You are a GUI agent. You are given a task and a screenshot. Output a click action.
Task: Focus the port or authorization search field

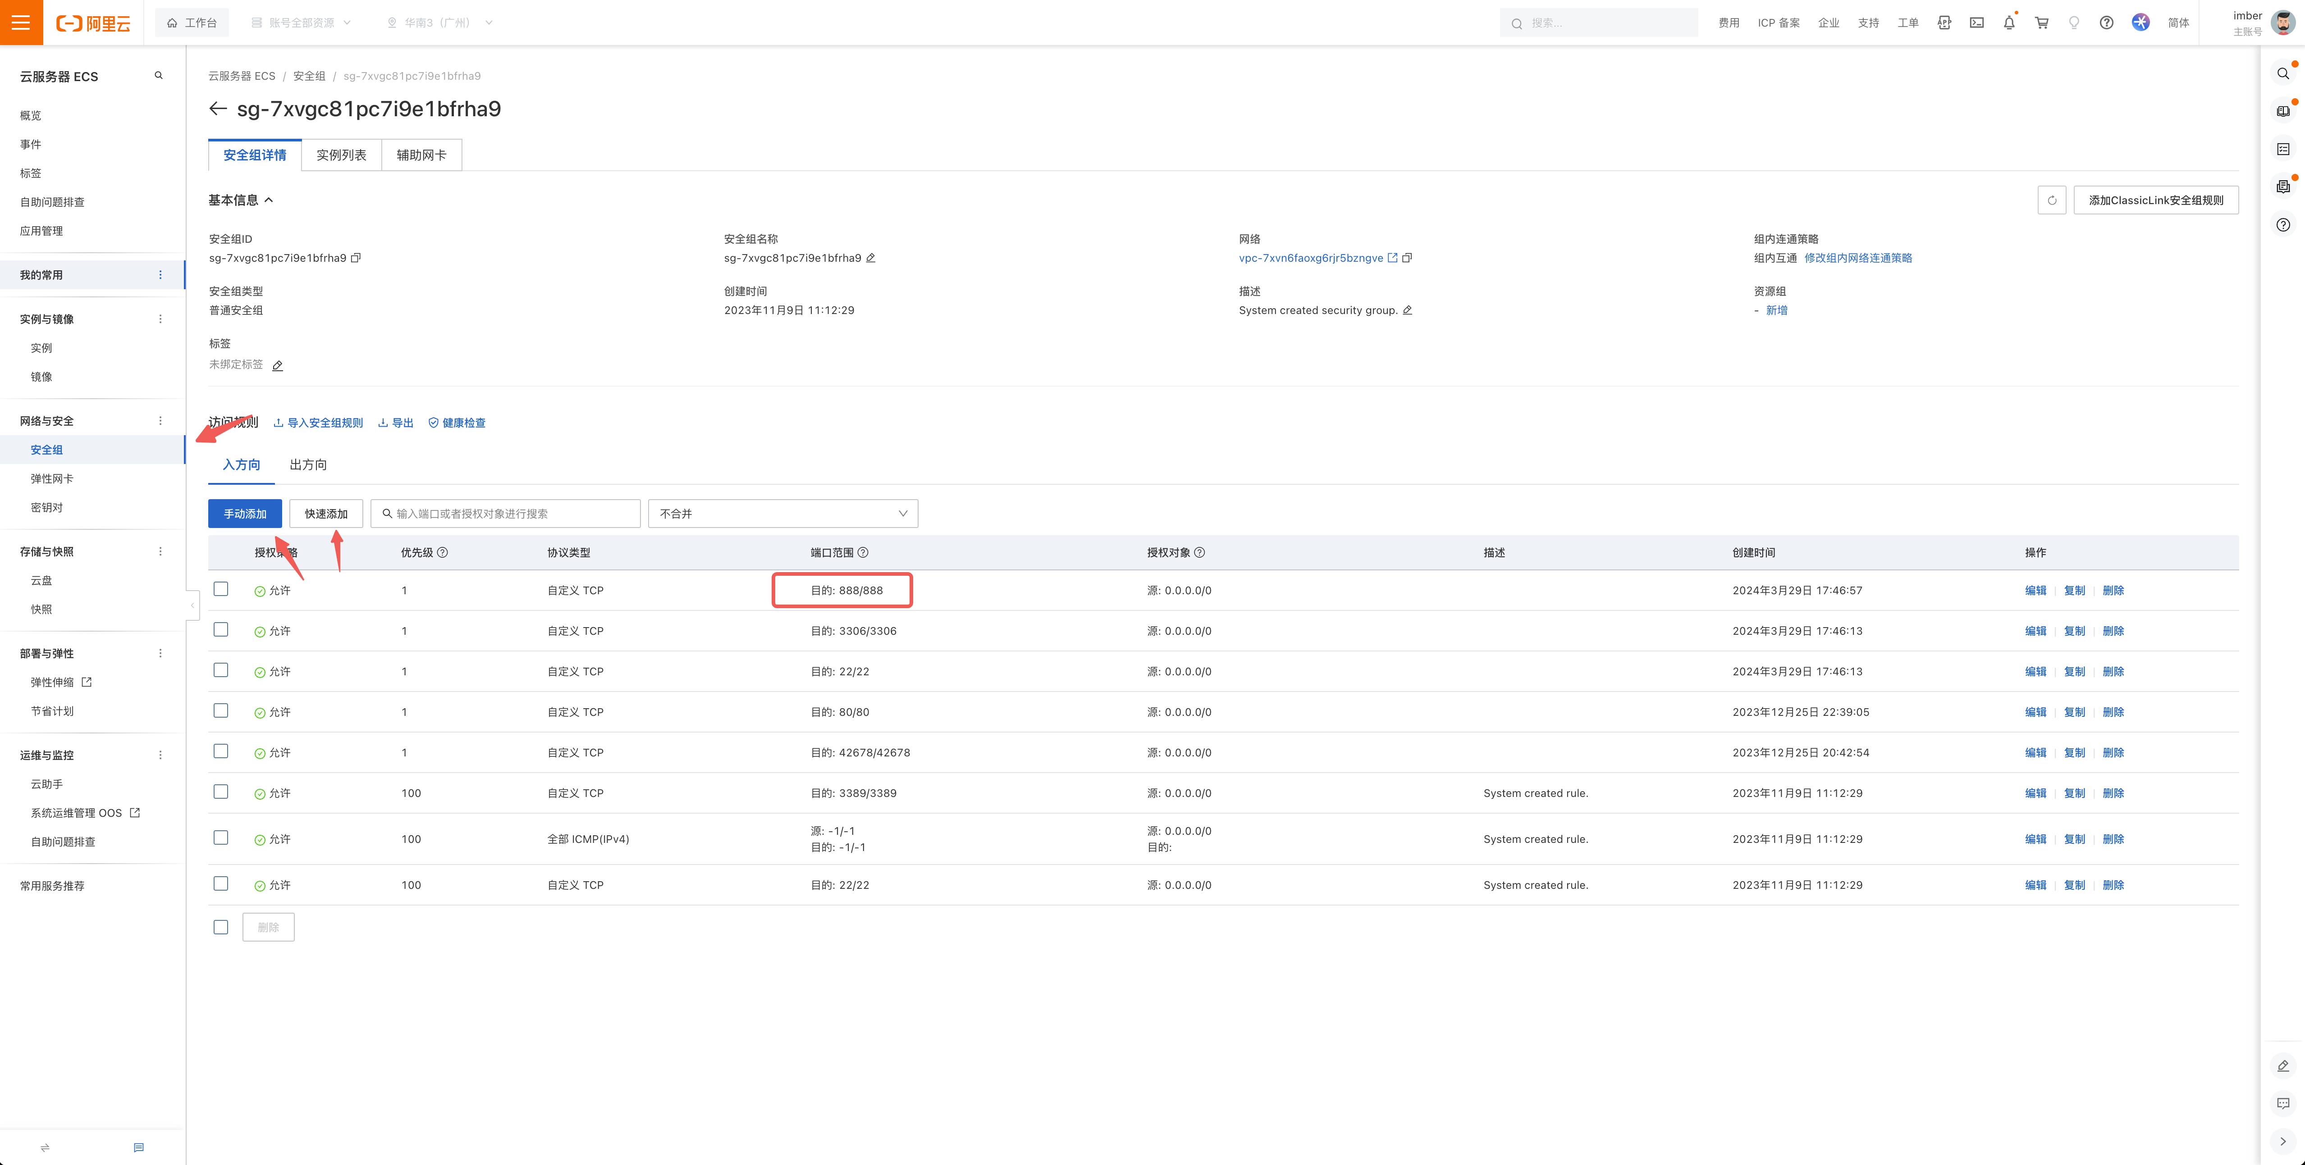click(506, 513)
